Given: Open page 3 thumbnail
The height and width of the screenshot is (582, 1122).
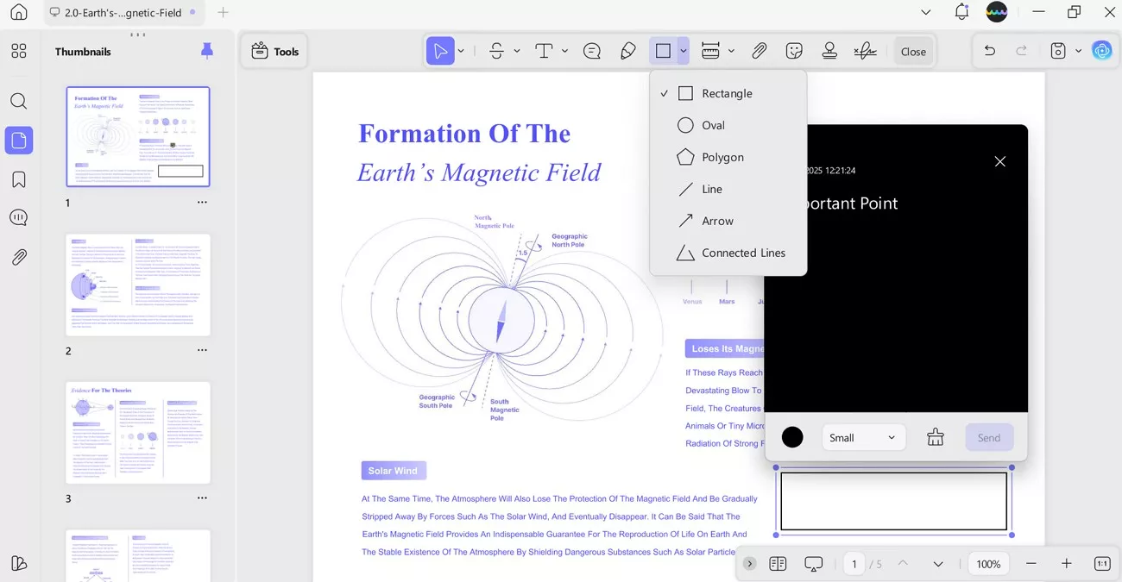Looking at the screenshot, I should click(138, 433).
